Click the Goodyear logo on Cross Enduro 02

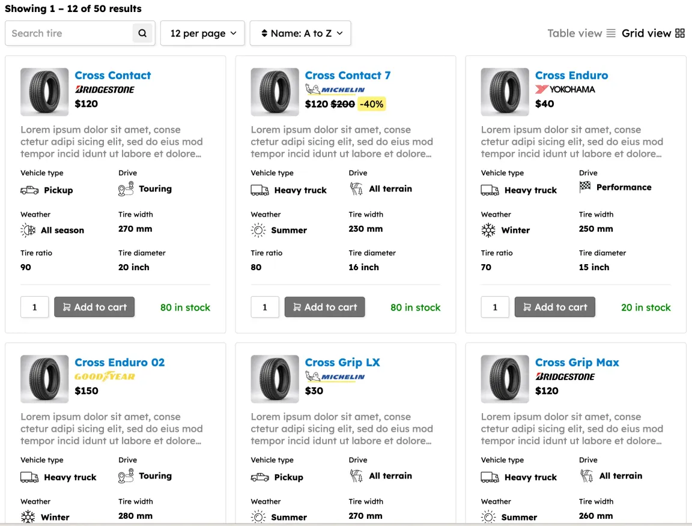tap(105, 376)
